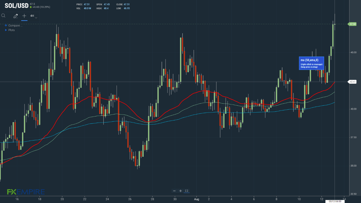This screenshot has height=203, width=361.
Task: Open the symbol search magnifier
Action: (3, 16)
